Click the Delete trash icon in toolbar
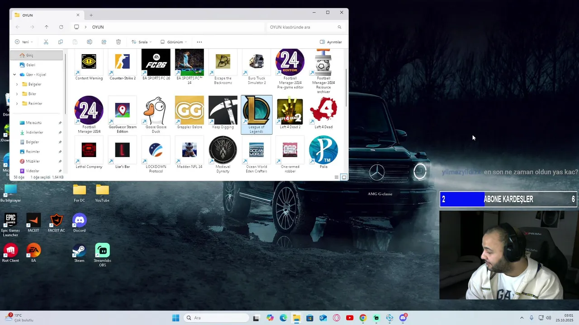 pyautogui.click(x=118, y=42)
